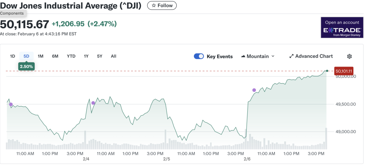Choose the YTD time range
This screenshot has width=367, height=167.
pos(71,56)
